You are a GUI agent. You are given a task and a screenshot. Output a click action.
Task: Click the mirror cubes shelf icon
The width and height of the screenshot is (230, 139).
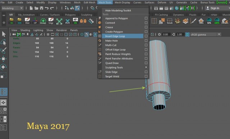[83, 21]
